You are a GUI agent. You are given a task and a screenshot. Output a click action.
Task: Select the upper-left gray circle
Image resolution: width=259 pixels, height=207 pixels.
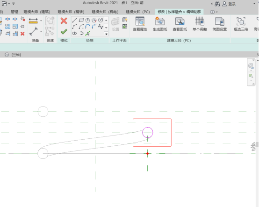[x=43, y=112]
